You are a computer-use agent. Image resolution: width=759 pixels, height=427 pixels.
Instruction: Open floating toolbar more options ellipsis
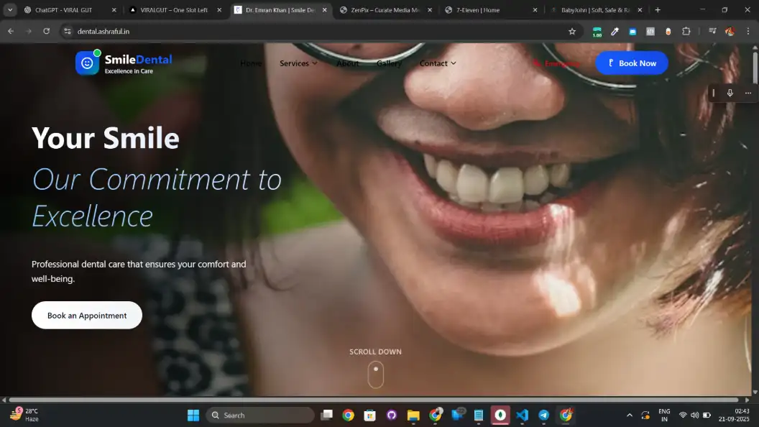748,93
